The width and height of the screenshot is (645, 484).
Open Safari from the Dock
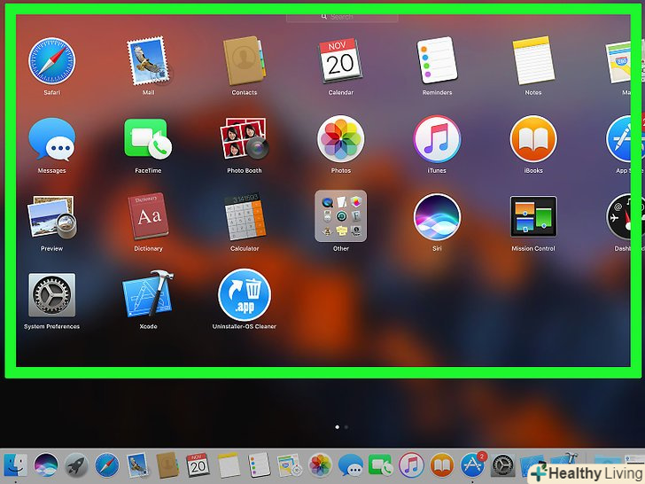(x=107, y=465)
